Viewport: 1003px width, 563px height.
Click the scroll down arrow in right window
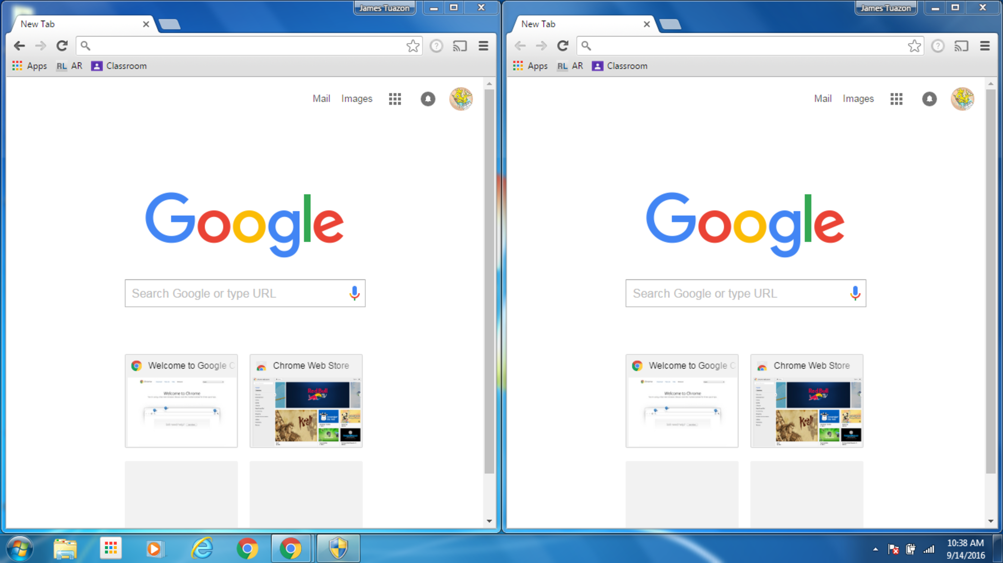(x=990, y=521)
